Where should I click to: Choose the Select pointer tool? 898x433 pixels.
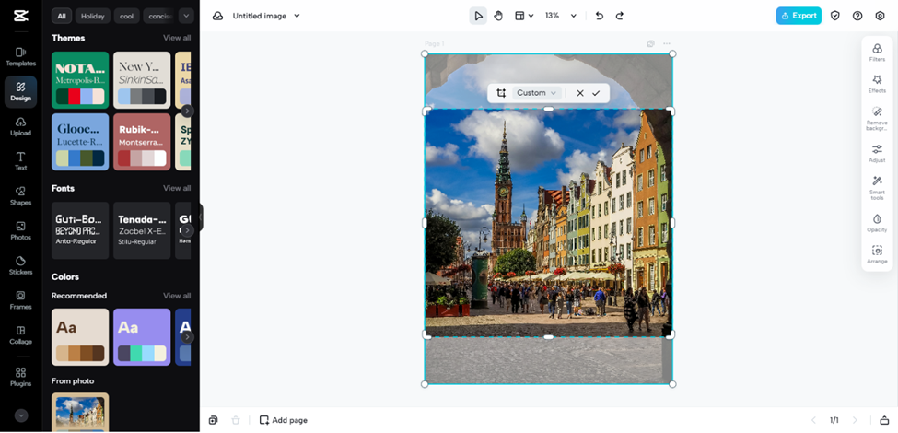(478, 16)
